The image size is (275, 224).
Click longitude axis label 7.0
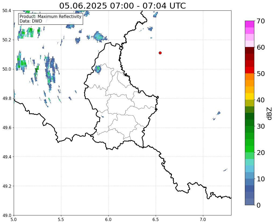[203, 219]
